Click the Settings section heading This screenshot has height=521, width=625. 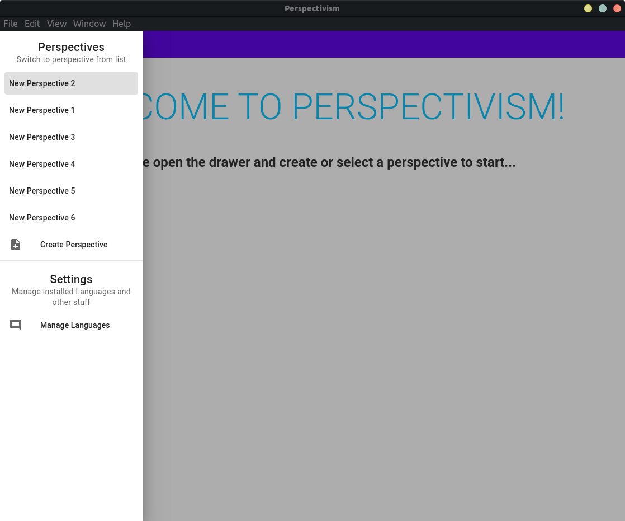click(x=72, y=279)
